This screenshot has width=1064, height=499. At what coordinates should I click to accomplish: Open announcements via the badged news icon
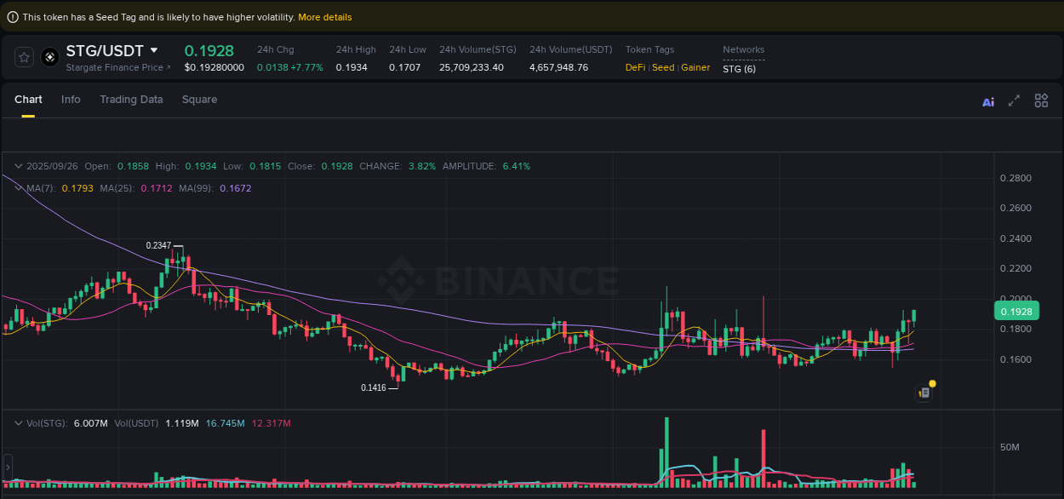click(924, 393)
